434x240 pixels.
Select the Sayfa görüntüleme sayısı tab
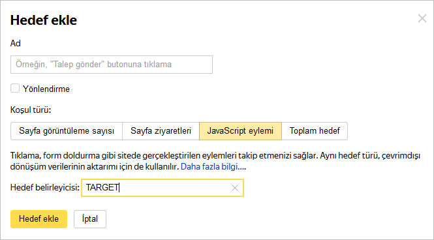(67, 131)
